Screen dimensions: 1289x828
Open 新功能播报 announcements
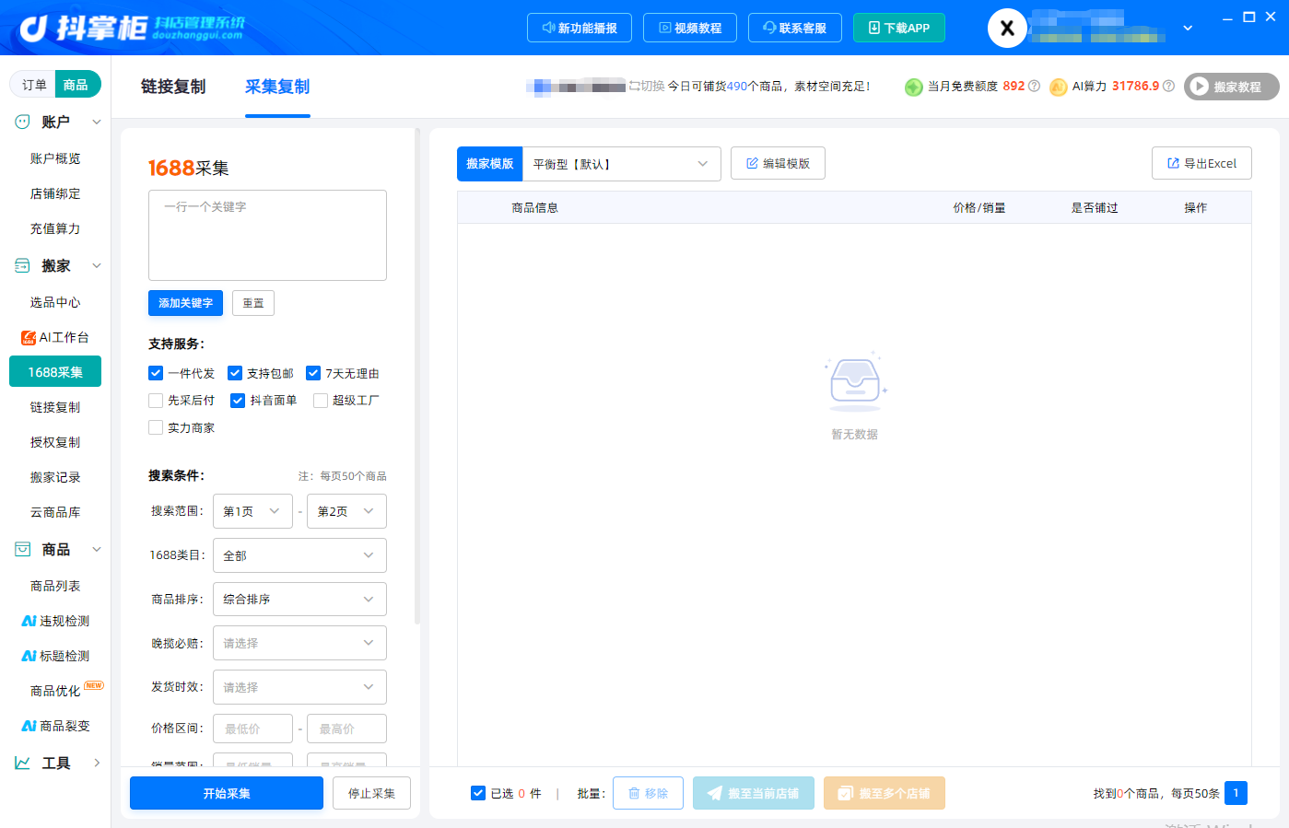coord(579,28)
